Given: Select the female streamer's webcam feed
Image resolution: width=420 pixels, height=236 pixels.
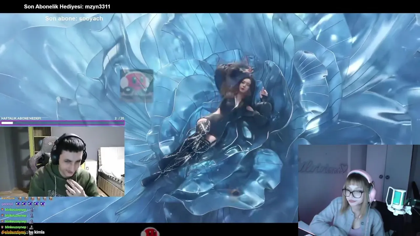Looking at the screenshot, I should [359, 190].
